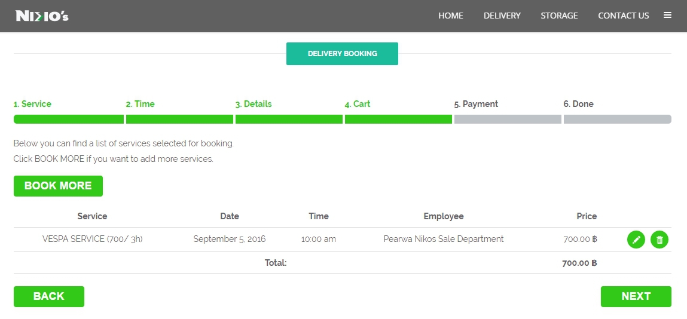The height and width of the screenshot is (319, 687).
Task: Select the 3. Details step label
Action: pyautogui.click(x=254, y=104)
